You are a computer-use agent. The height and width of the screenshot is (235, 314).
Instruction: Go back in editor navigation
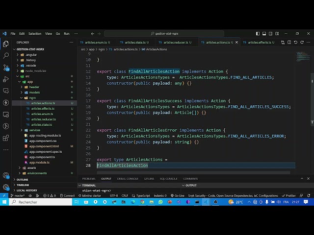93,34
